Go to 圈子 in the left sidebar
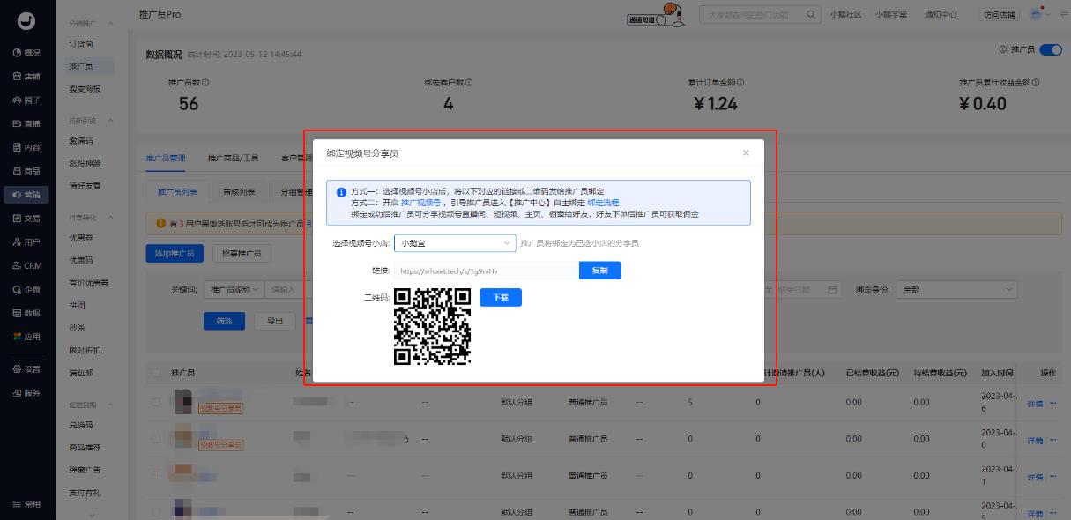Viewport: 1071px width, 520px height. (x=26, y=100)
